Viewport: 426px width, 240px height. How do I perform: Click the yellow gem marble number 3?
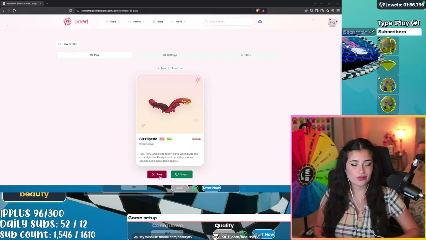(x=388, y=65)
